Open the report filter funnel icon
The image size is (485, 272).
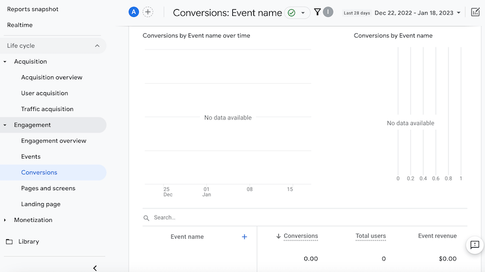[317, 12]
